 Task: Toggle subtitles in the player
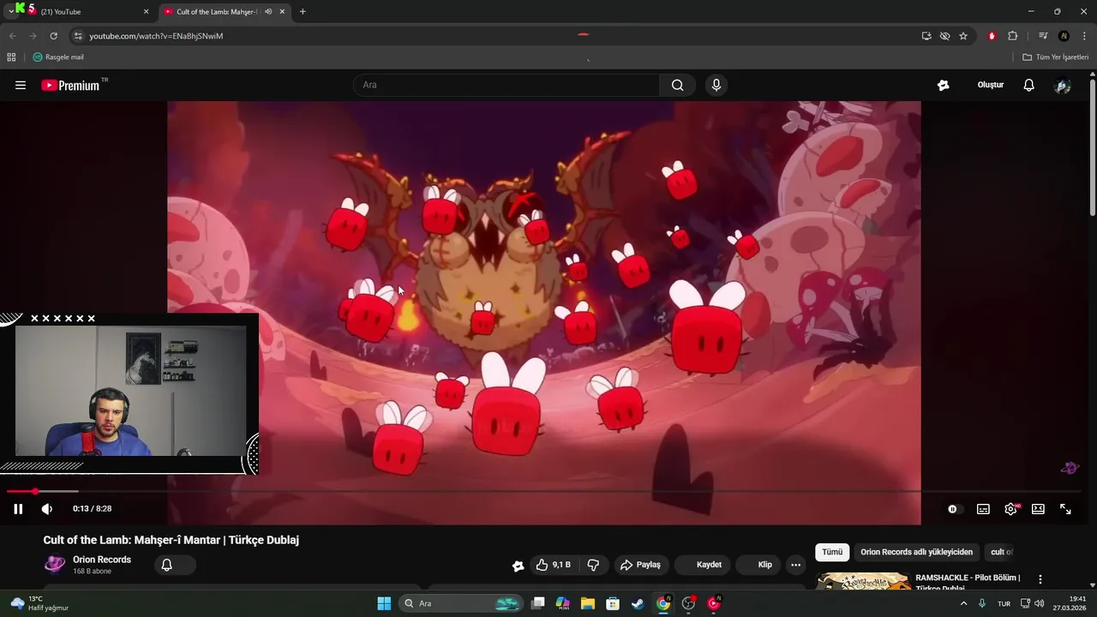[x=983, y=509]
